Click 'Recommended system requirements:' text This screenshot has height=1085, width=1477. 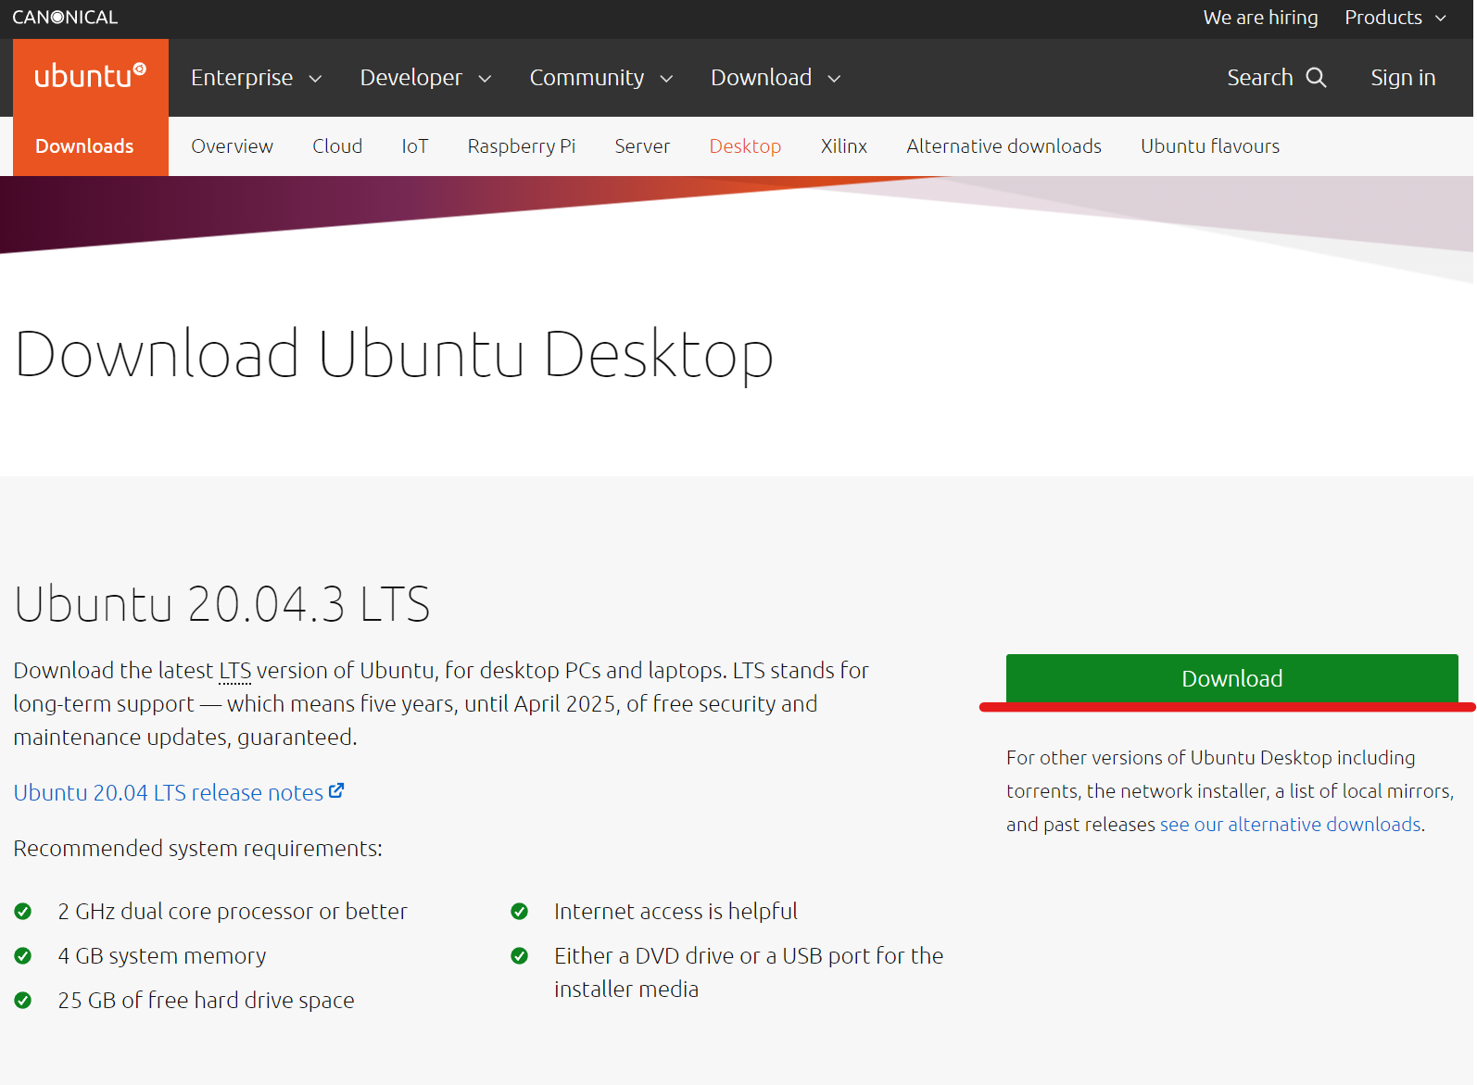tap(197, 849)
